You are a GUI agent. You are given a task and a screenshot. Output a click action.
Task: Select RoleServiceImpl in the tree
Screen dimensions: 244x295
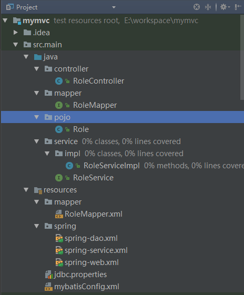pos(112,166)
